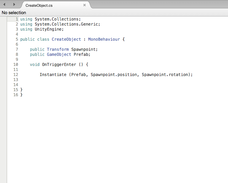Click the OnTriggerEnter method name
Image resolution: width=228 pixels, height=183 pixels.
(x=59, y=65)
